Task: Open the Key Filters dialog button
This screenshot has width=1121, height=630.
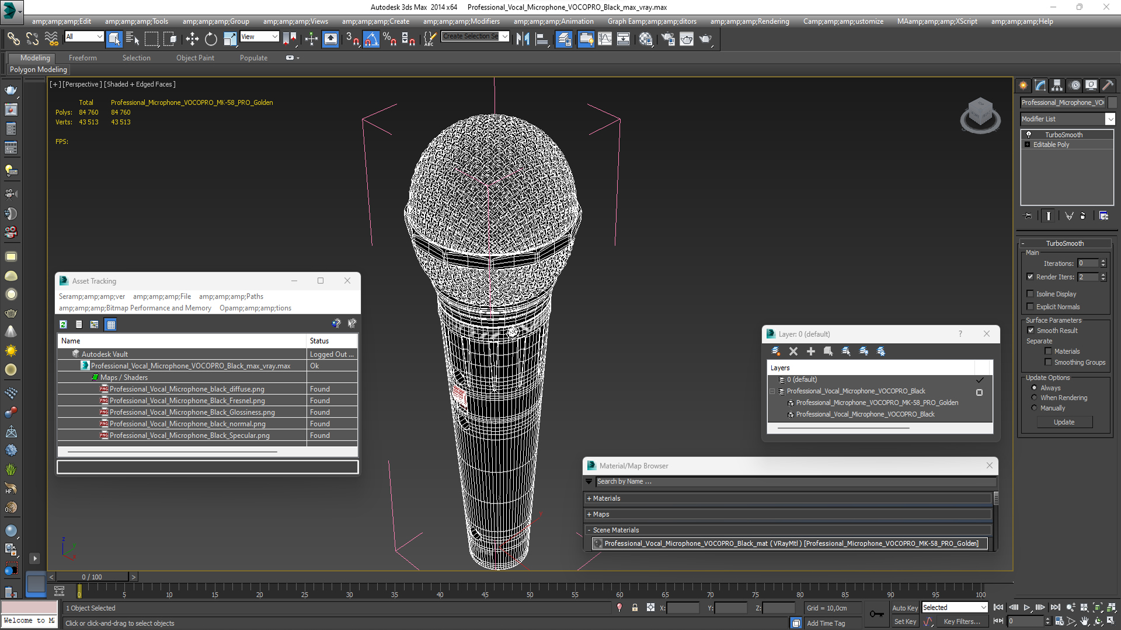Action: click(962, 622)
